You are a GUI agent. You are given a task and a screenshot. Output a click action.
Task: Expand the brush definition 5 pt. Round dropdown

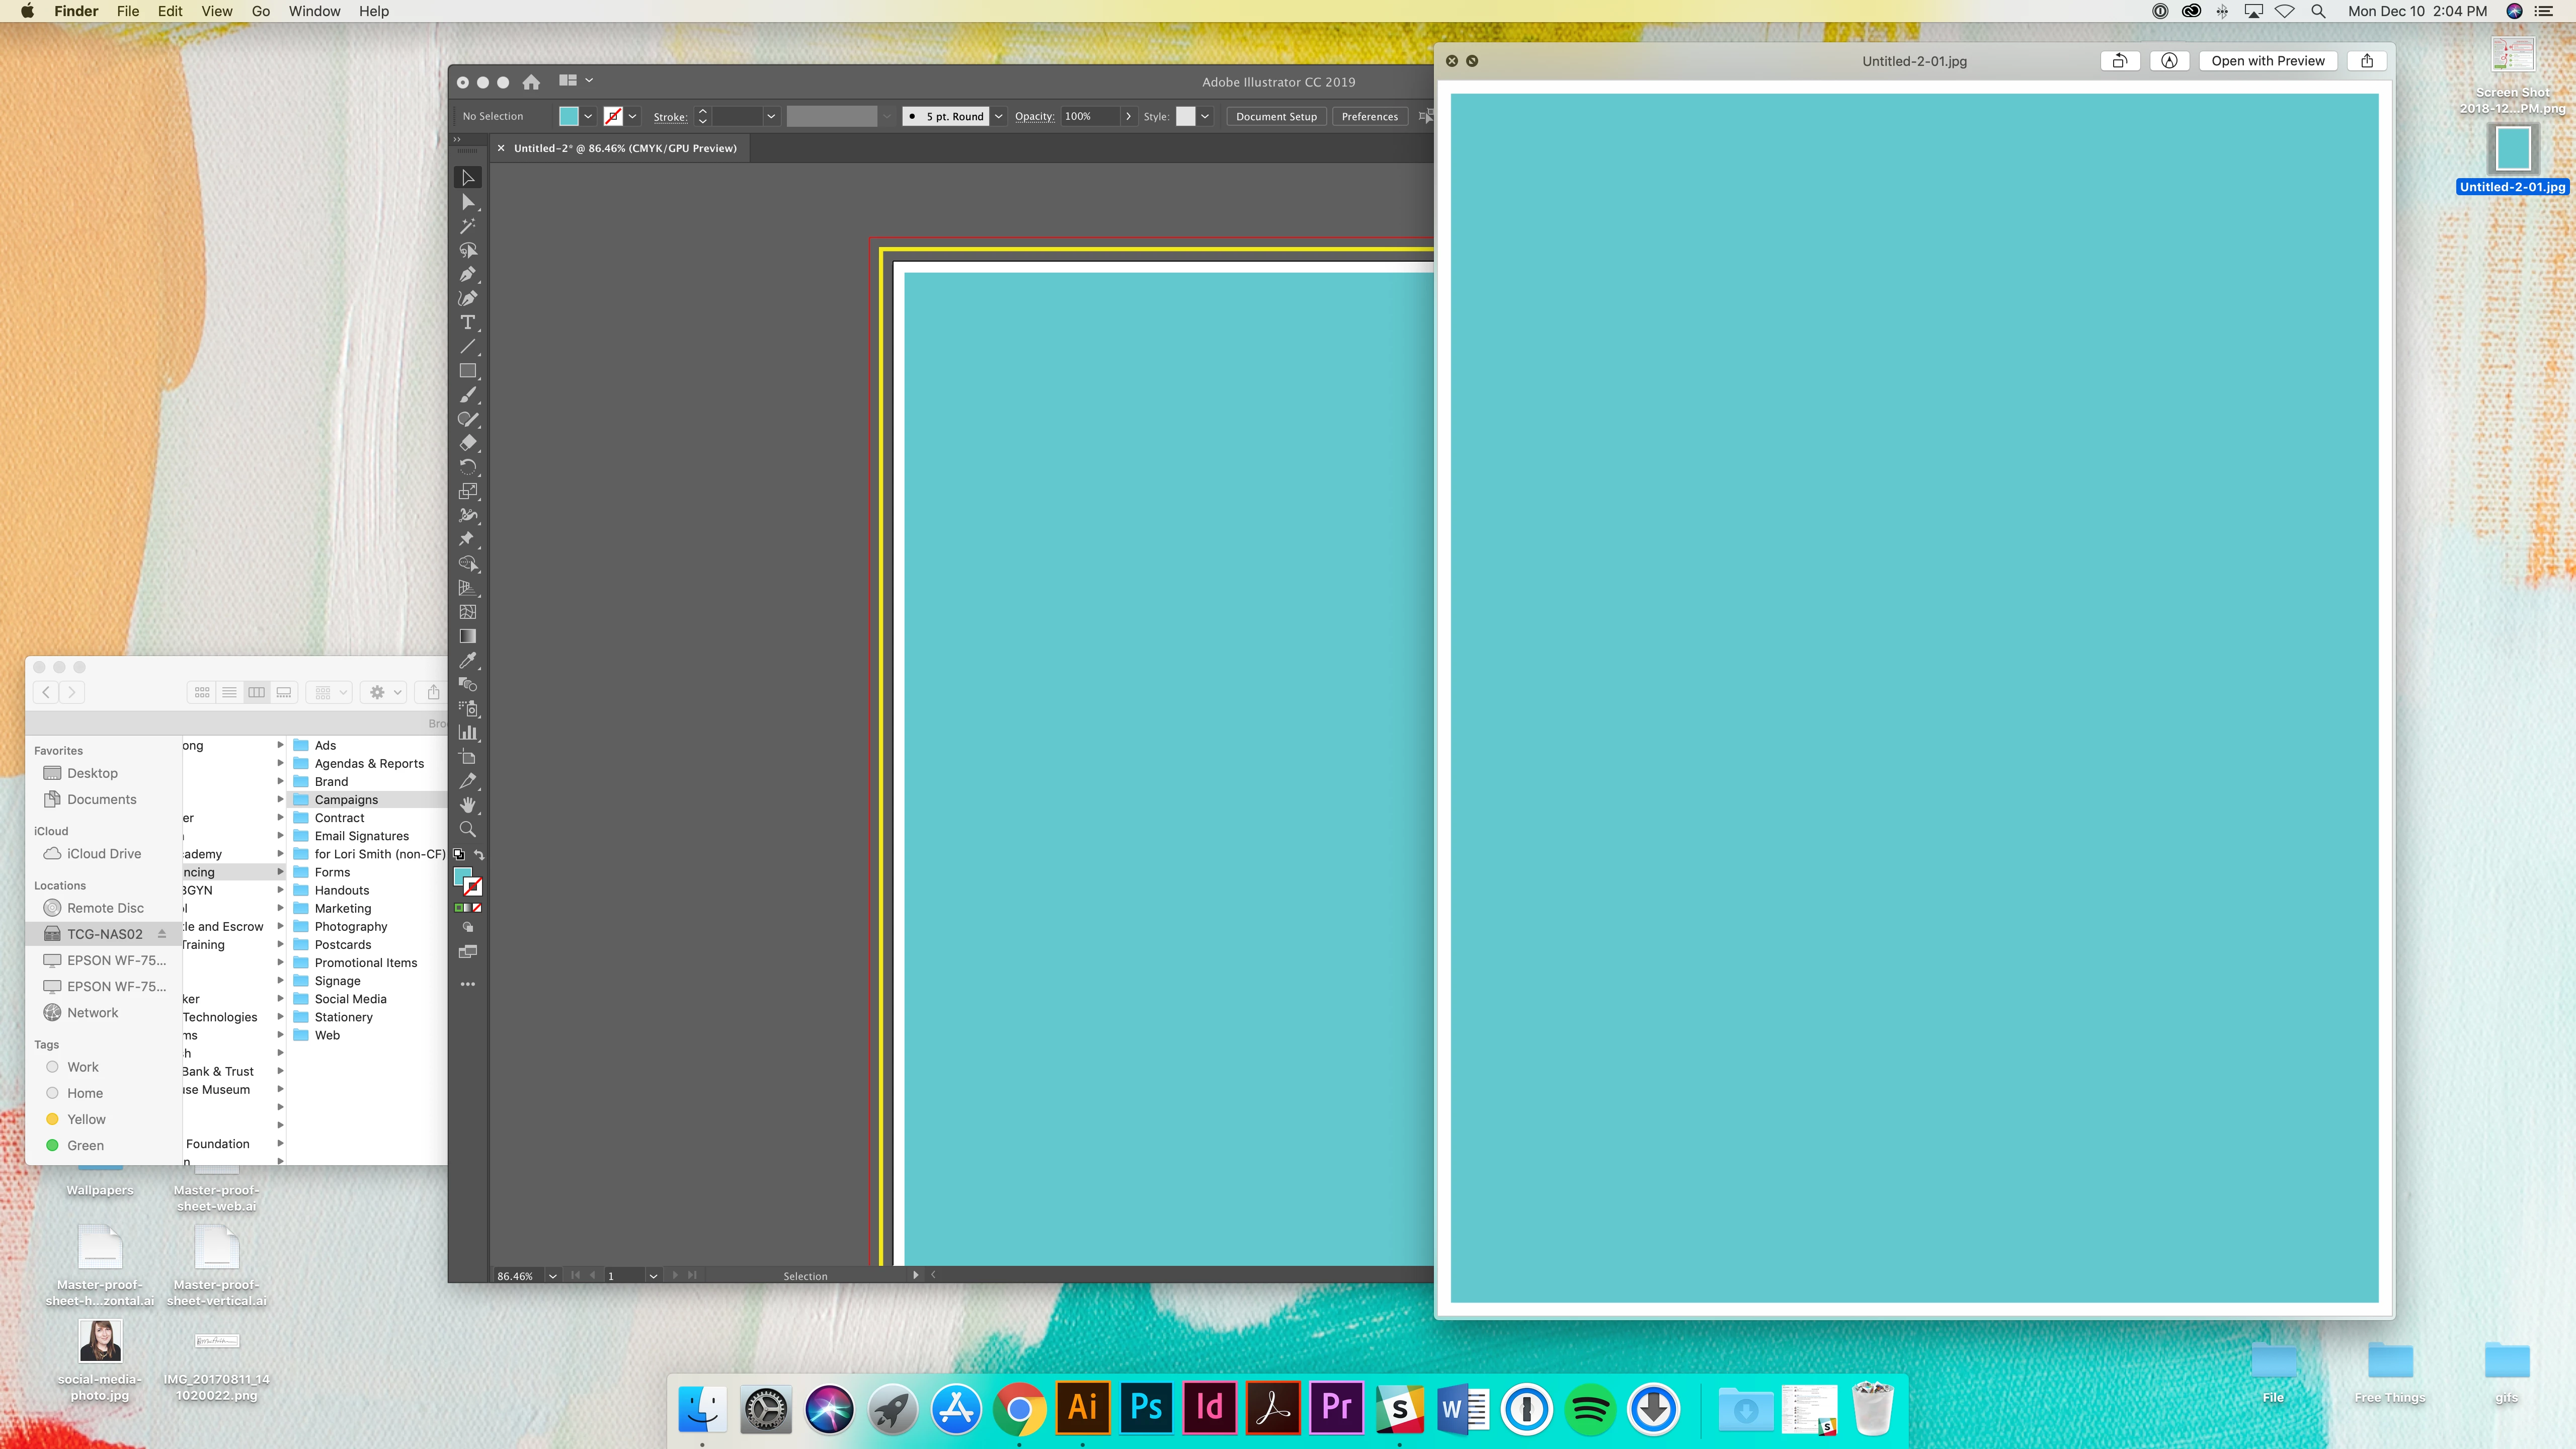pos(998,116)
